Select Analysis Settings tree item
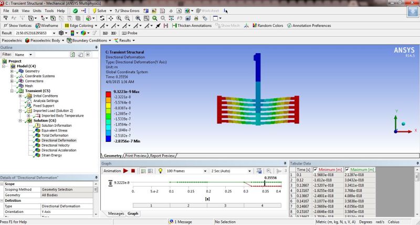Viewport: 420px width, 225px height. (x=46, y=101)
